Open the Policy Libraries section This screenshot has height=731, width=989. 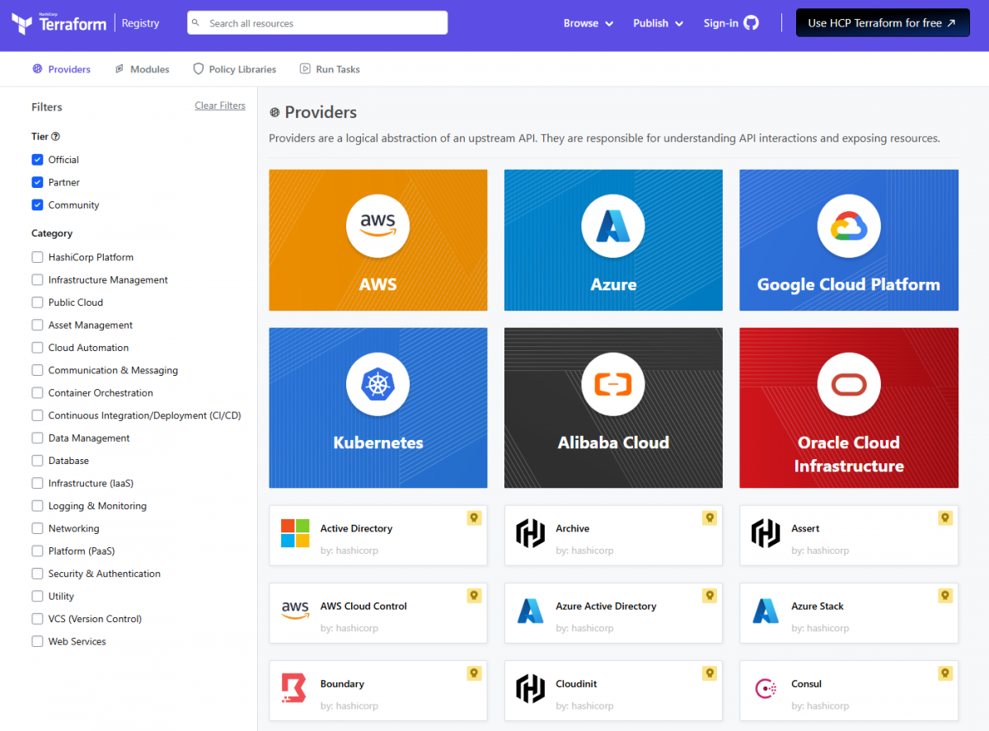(234, 68)
